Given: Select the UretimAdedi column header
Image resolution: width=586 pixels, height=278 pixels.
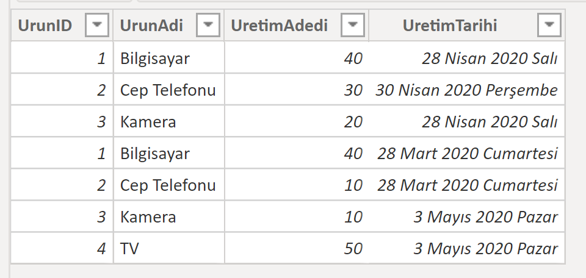Looking at the screenshot, I should (x=279, y=26).
